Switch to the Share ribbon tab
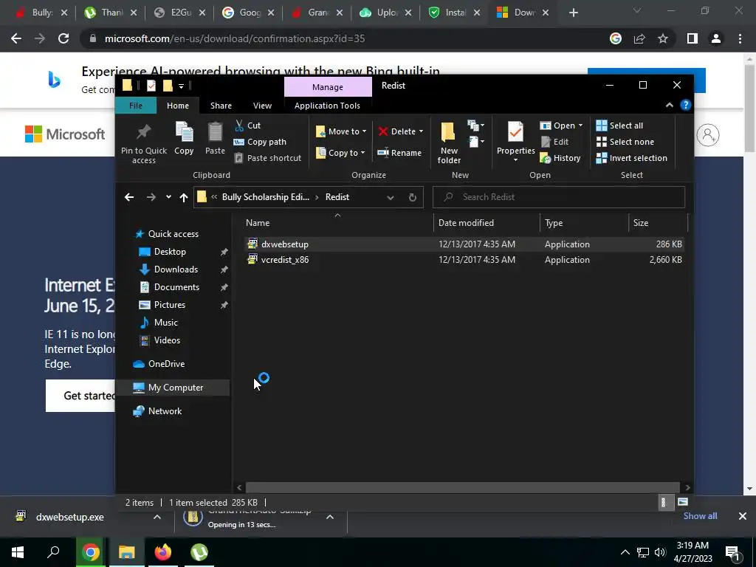 tap(221, 106)
